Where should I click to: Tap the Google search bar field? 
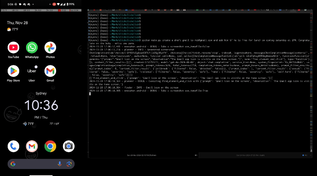click(x=41, y=164)
